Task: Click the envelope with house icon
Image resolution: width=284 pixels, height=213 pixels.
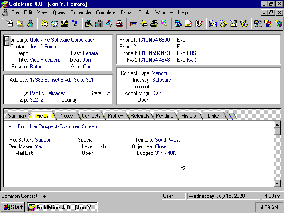Action: coord(268,24)
